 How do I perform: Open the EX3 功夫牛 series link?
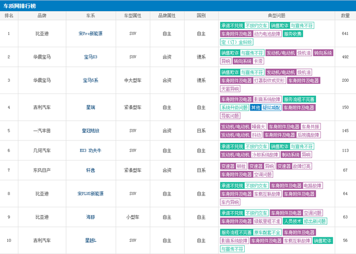[91, 151]
